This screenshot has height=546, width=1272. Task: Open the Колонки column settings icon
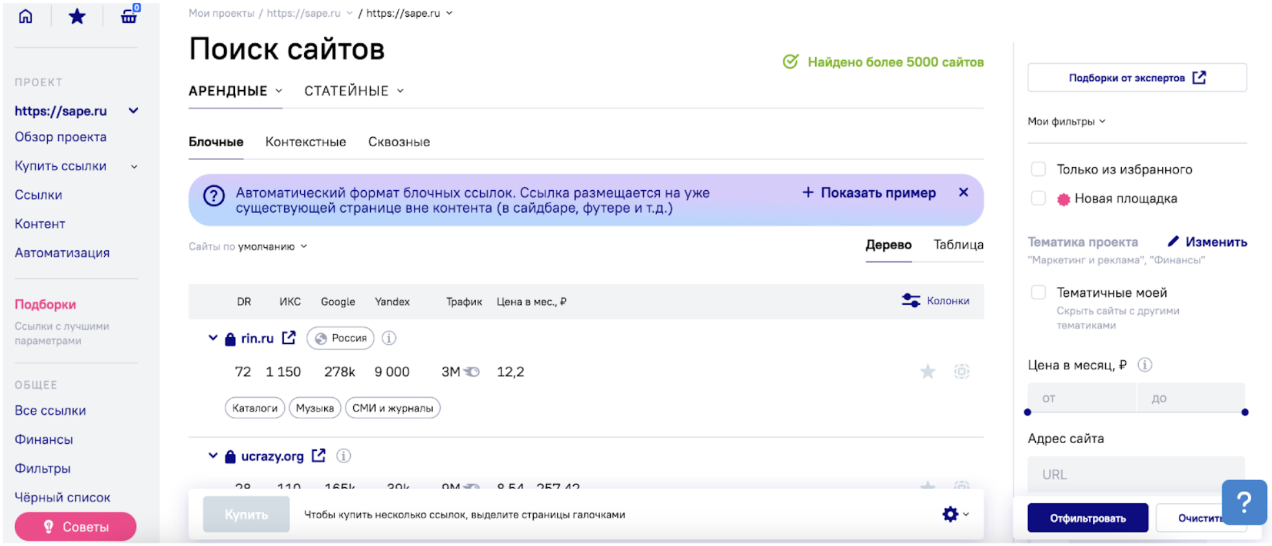click(910, 301)
